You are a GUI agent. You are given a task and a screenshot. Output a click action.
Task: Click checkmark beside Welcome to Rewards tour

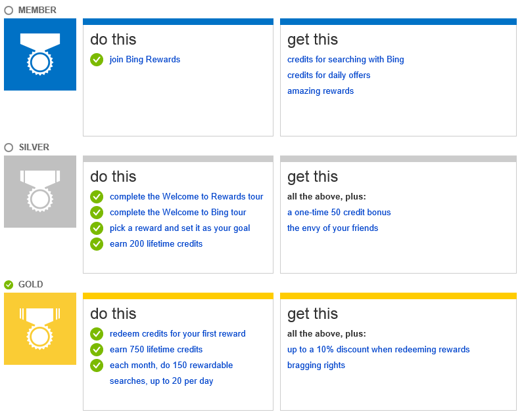click(x=97, y=197)
